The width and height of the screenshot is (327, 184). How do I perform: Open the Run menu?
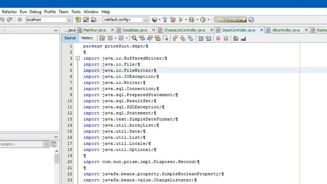tap(23, 12)
